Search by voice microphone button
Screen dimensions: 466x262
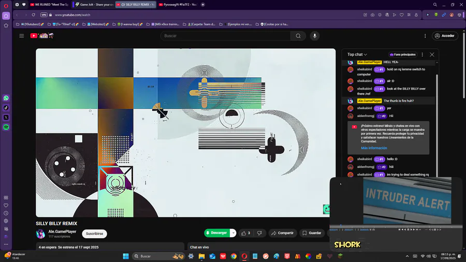(315, 36)
